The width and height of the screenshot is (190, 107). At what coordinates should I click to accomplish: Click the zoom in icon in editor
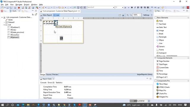pyautogui.click(x=128, y=15)
